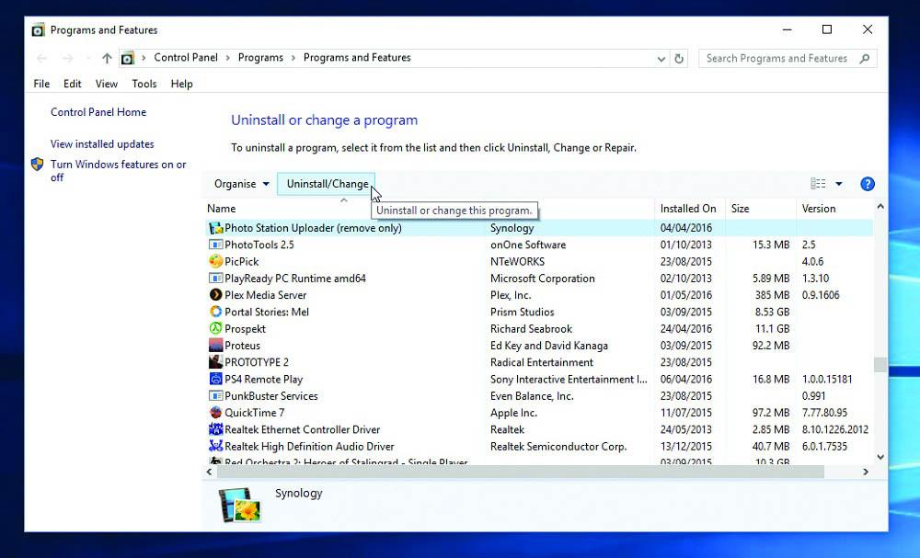The image size is (920, 558).
Task: Open the Tools menu
Action: pyautogui.click(x=144, y=84)
